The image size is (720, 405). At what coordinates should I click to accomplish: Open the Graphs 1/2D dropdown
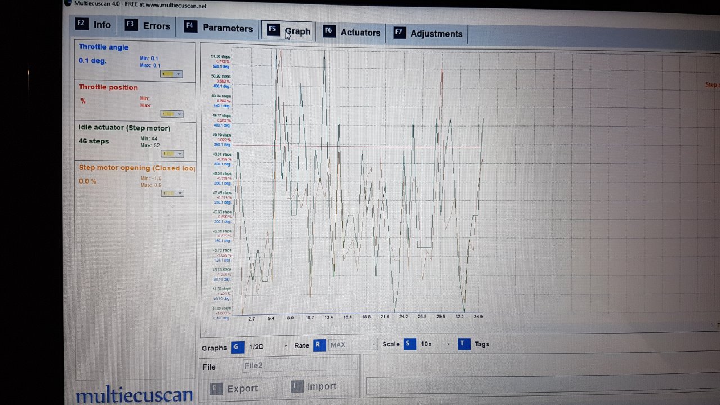[x=268, y=346]
